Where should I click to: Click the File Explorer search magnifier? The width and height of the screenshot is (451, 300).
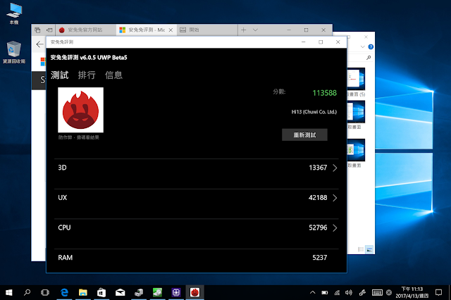coord(369,58)
